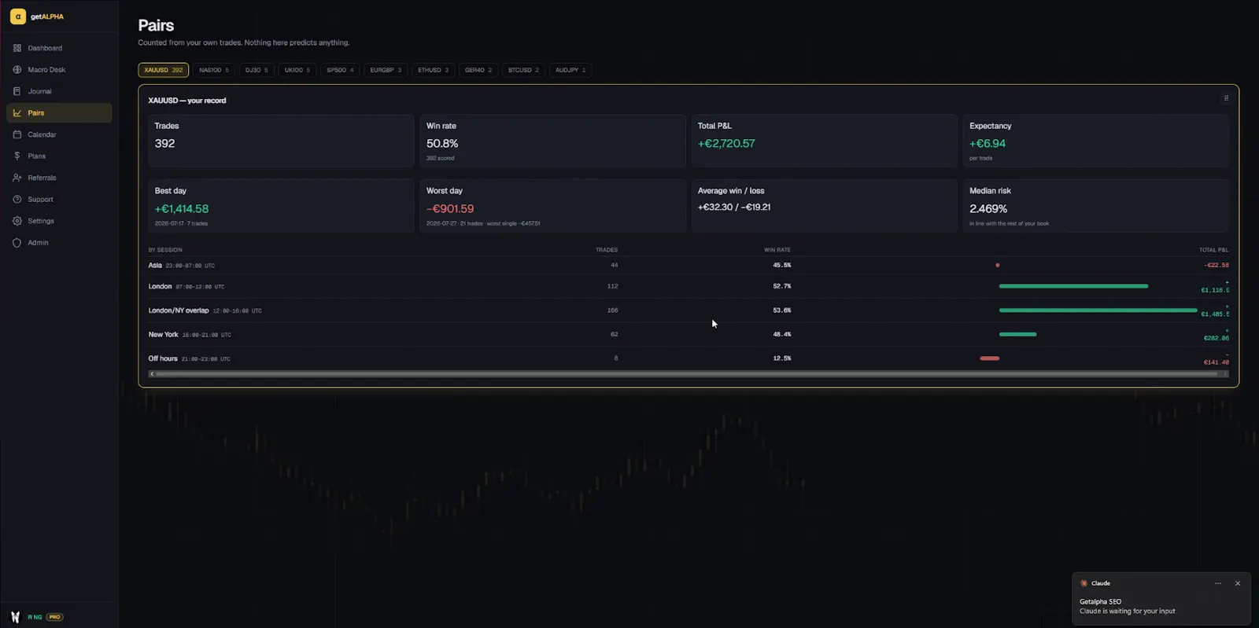Click the Pairs page heading
Image resolution: width=1259 pixels, height=628 pixels.
[x=156, y=26]
